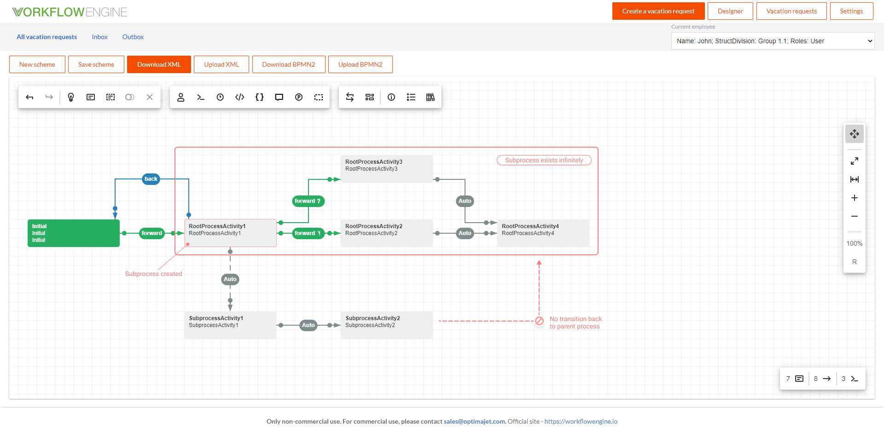Switch to the Inbox tab

pyautogui.click(x=99, y=37)
